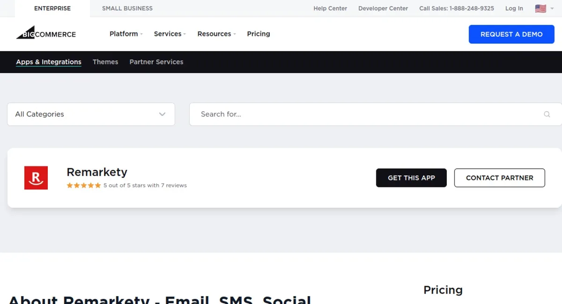Open the Pricing page link
Image resolution: width=562 pixels, height=304 pixels.
pos(259,34)
